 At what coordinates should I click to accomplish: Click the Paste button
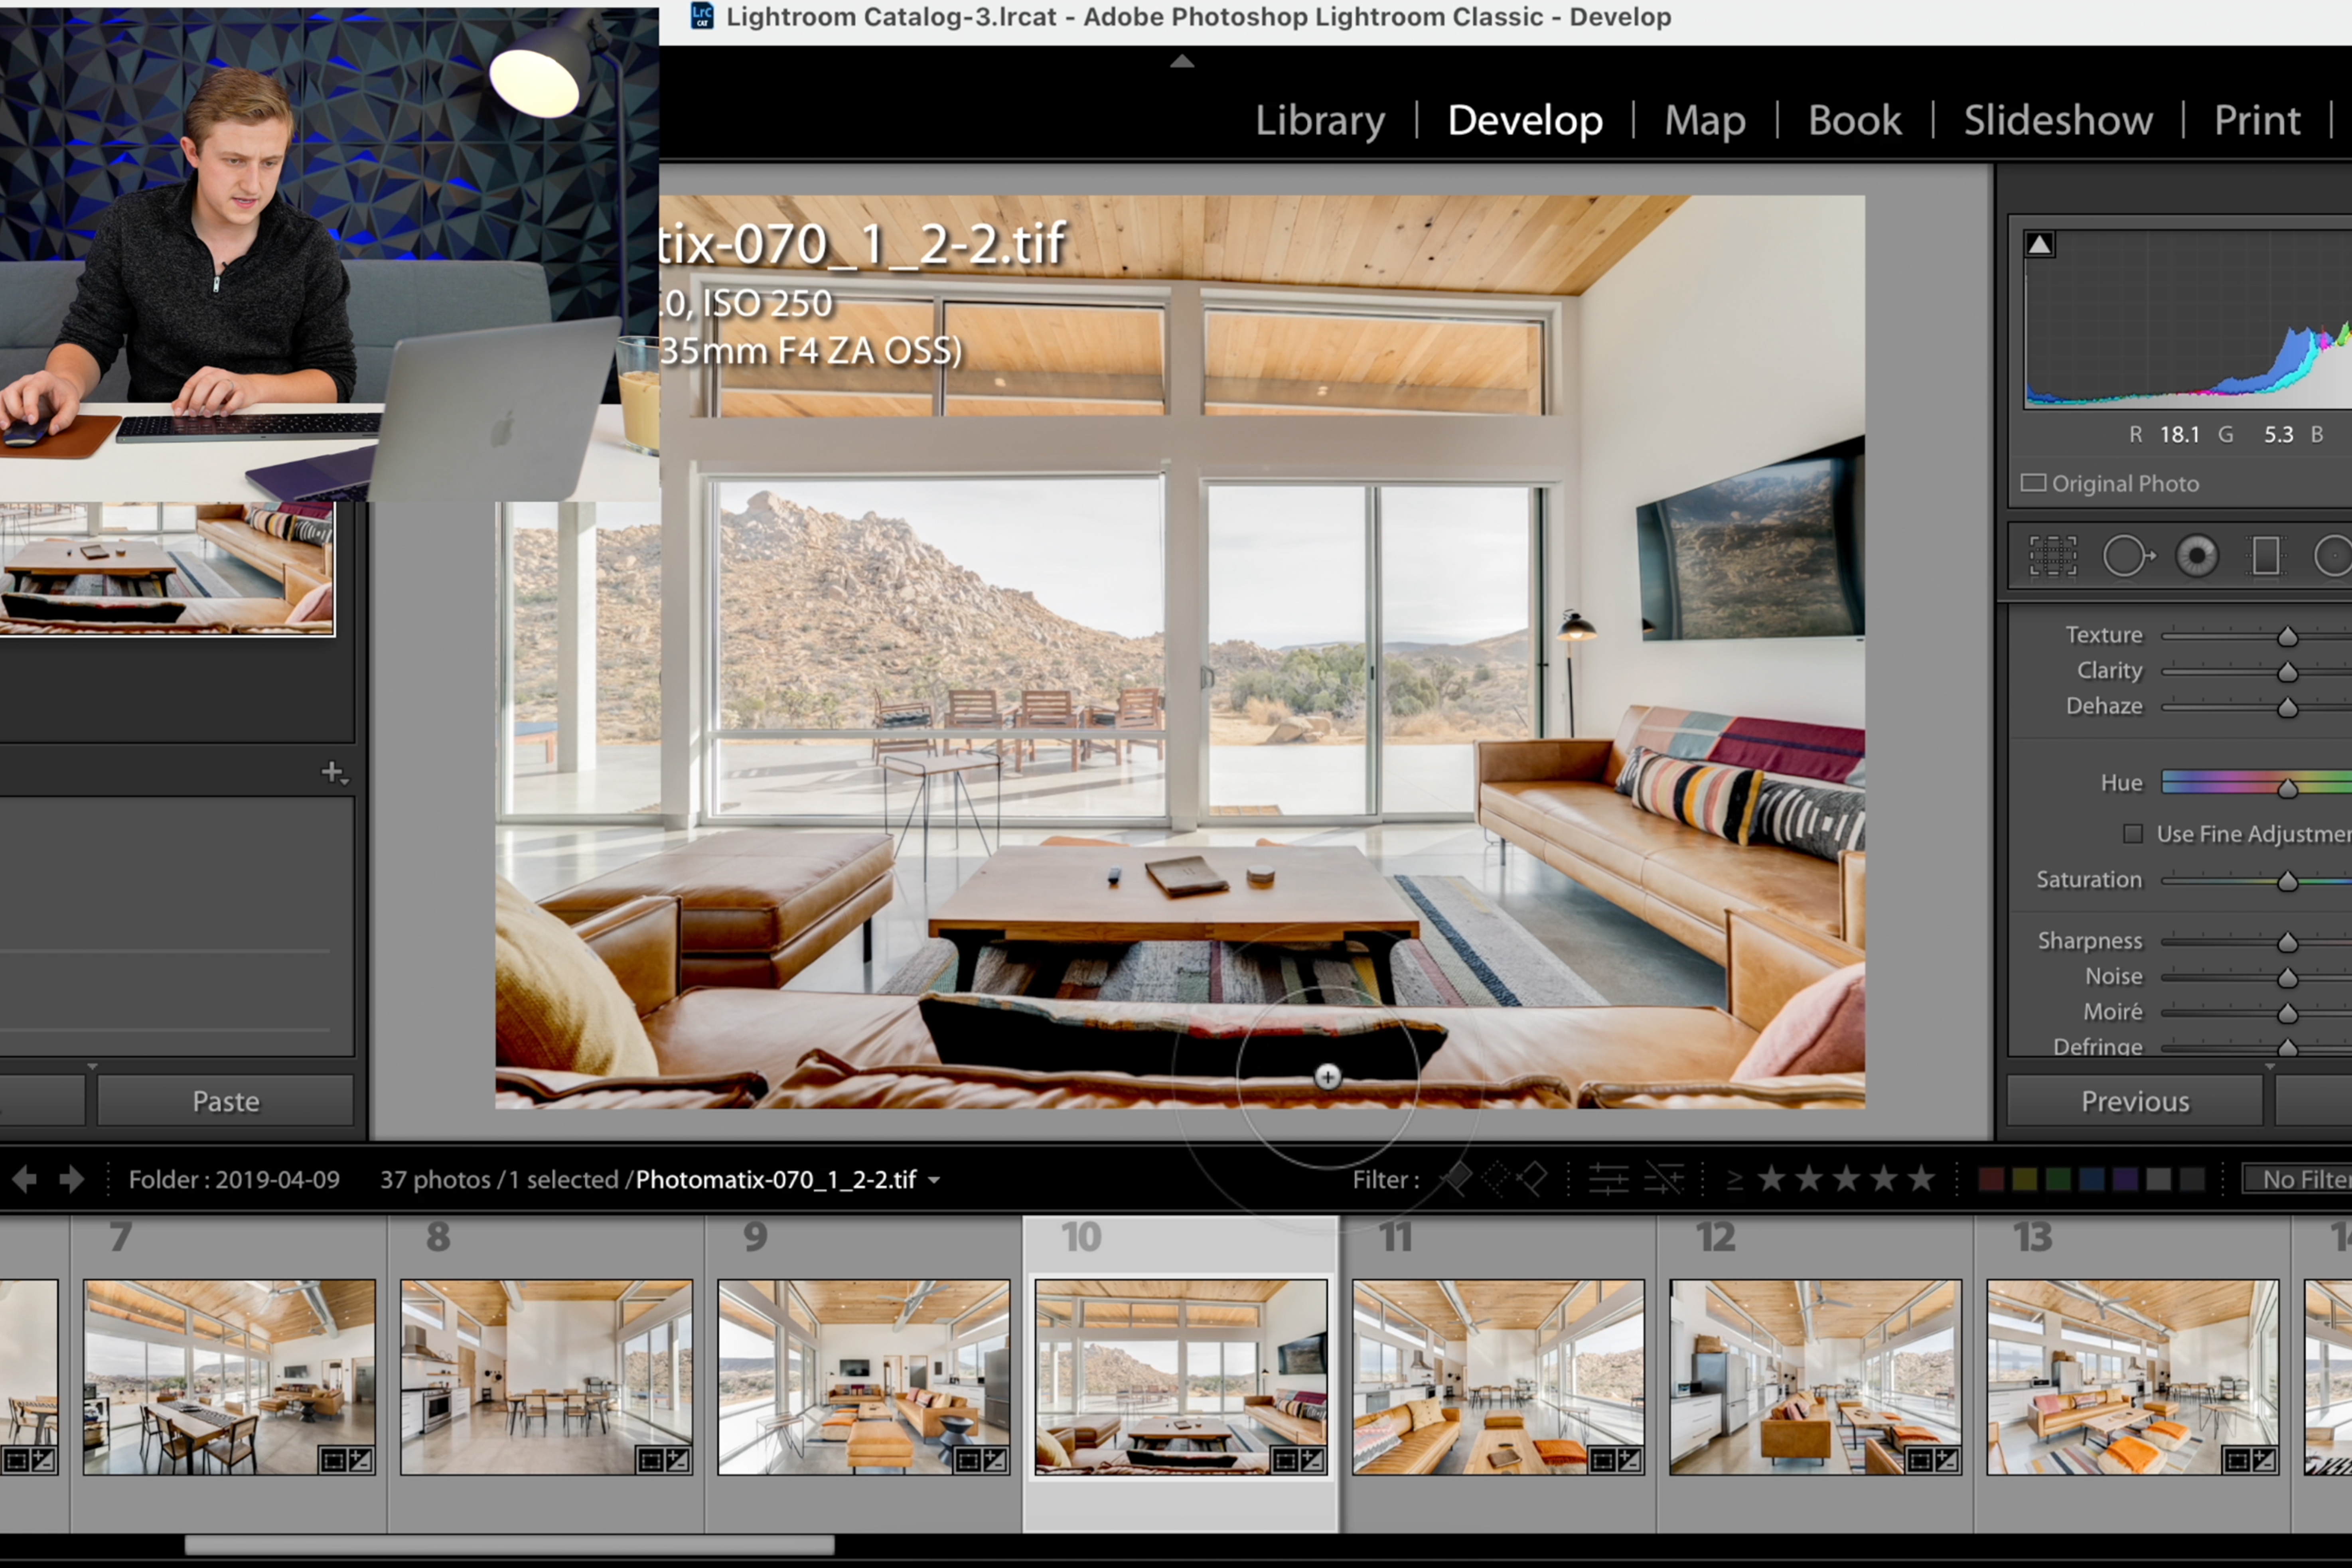pyautogui.click(x=226, y=1101)
